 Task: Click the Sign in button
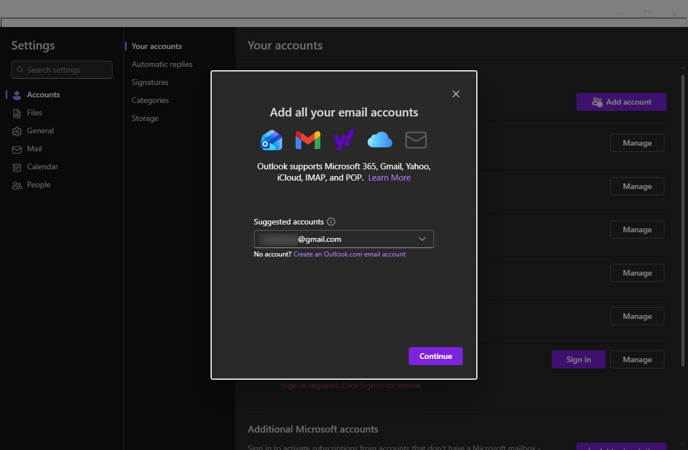(x=579, y=359)
